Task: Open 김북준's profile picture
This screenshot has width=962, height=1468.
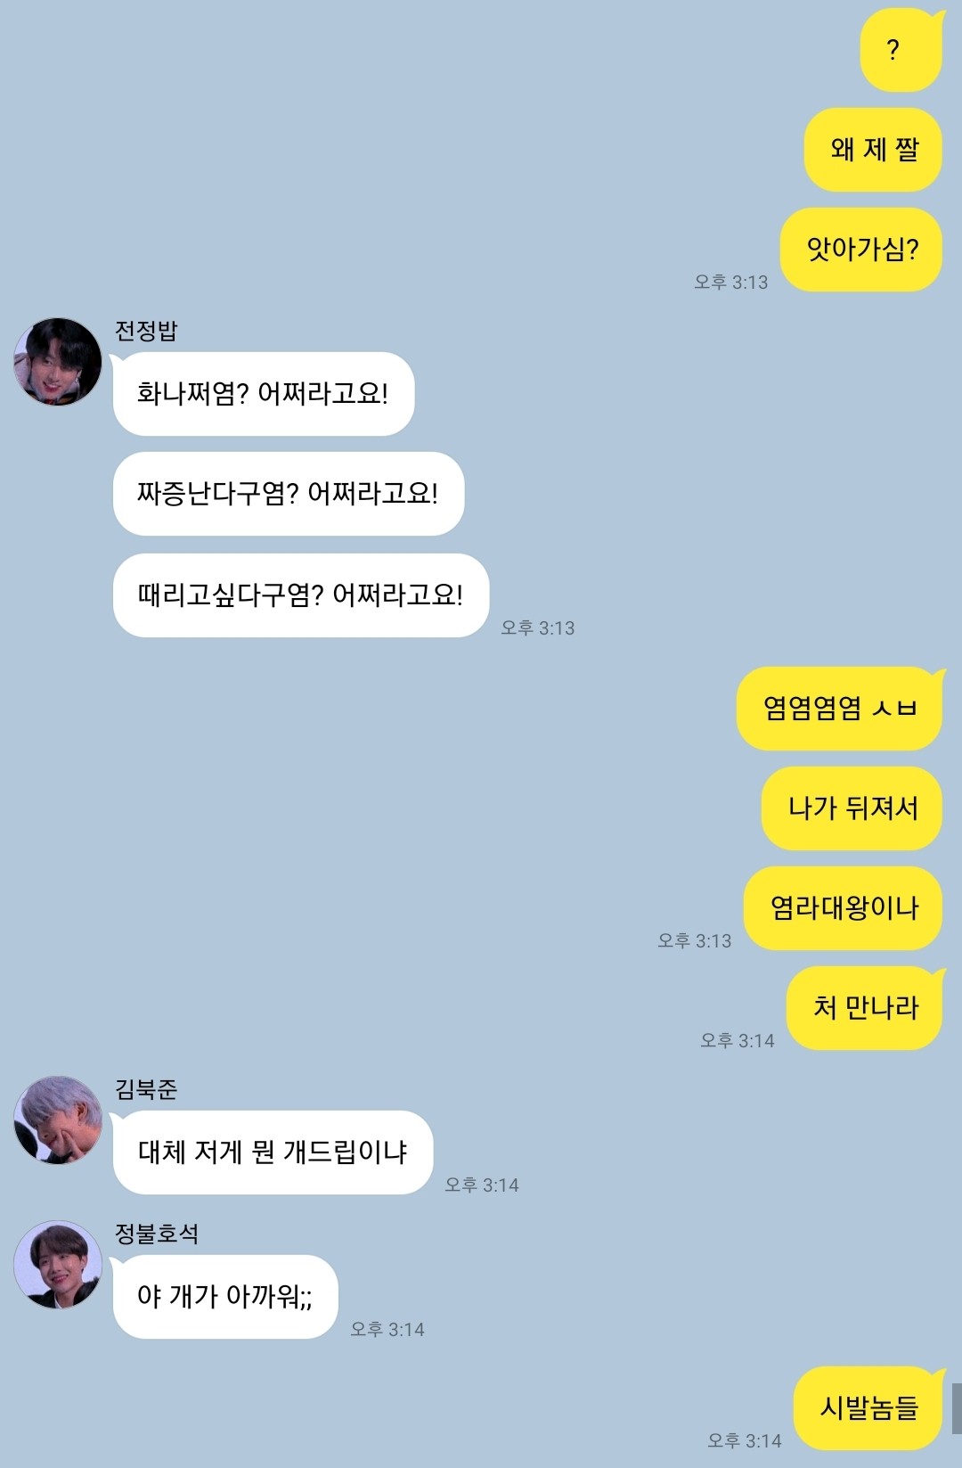Action: tap(58, 1120)
